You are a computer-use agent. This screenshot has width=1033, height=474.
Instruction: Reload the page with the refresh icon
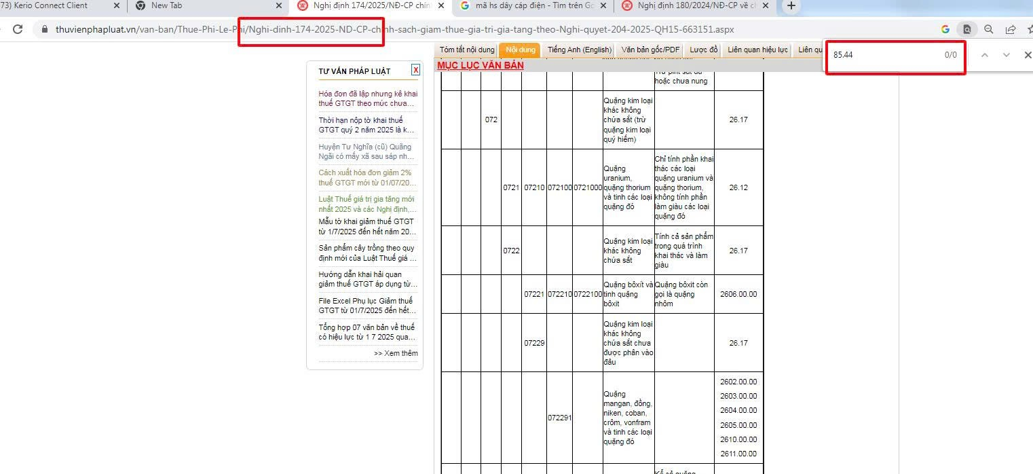(x=18, y=29)
